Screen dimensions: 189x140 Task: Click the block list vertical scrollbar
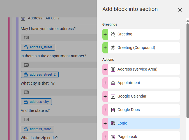pos(188,70)
